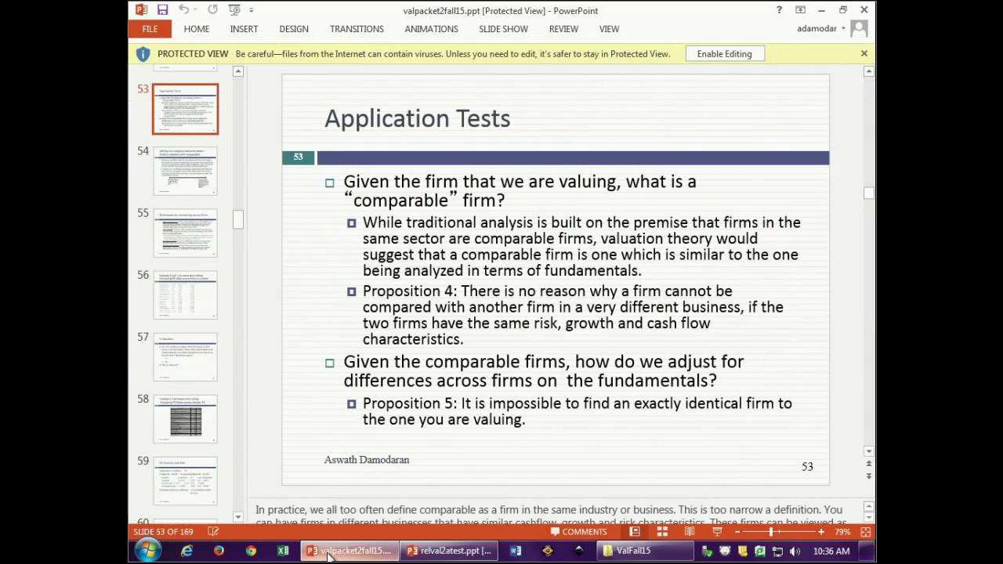
Task: Select the slide 58 thumbnail
Action: 186,418
